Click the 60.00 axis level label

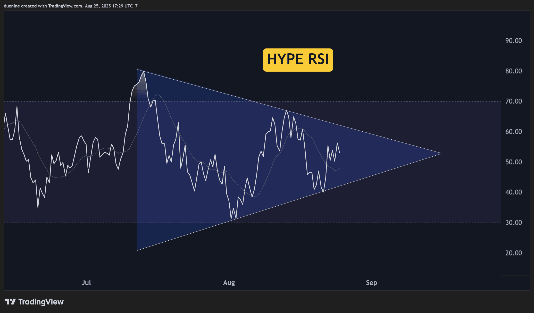[513, 132]
